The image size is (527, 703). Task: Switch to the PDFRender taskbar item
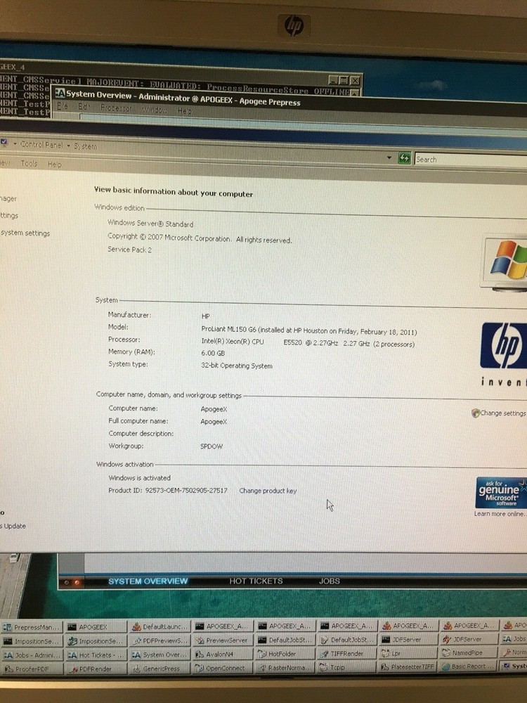pos(94,669)
